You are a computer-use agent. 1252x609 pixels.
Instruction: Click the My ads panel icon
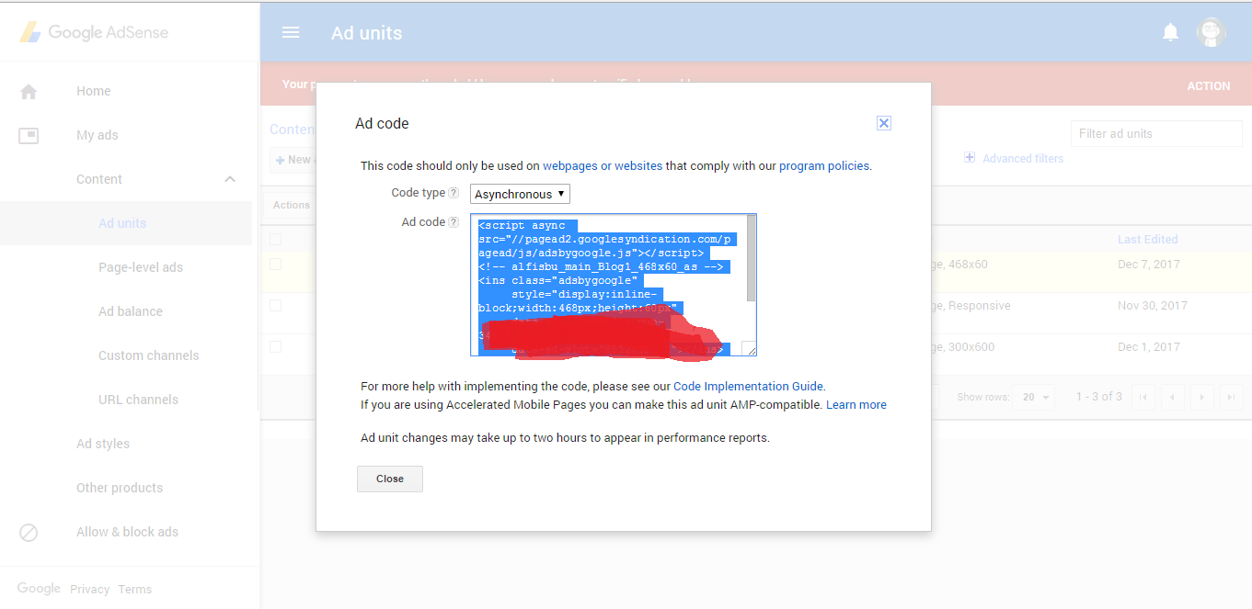[29, 135]
